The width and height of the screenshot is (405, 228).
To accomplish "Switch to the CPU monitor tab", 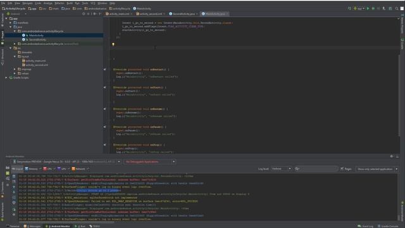I will 49,169.
